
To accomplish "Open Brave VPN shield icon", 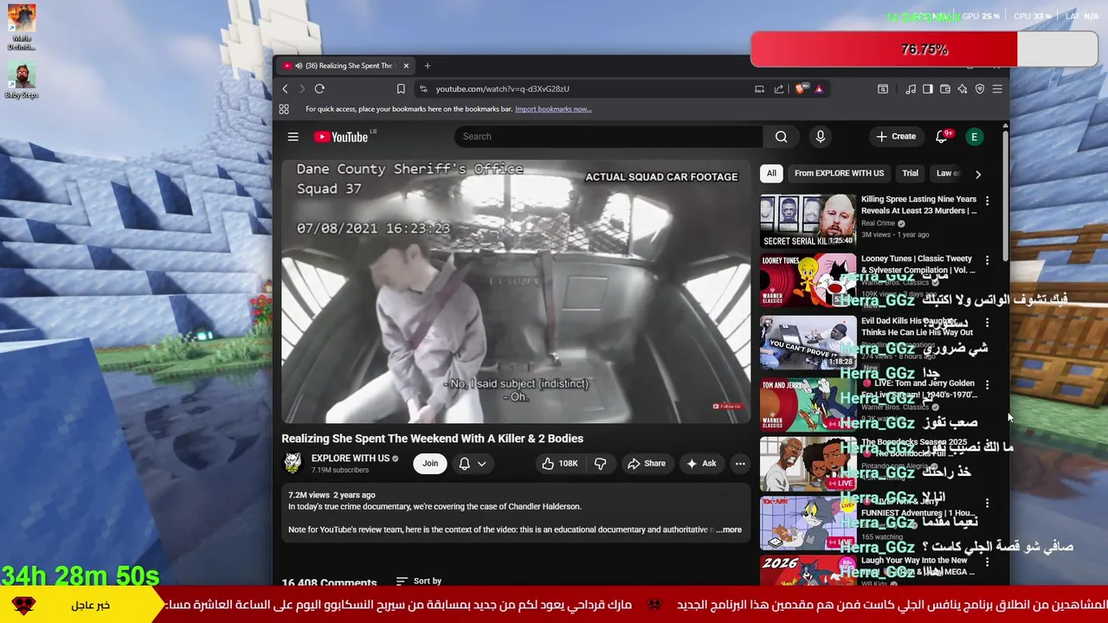I will point(980,89).
